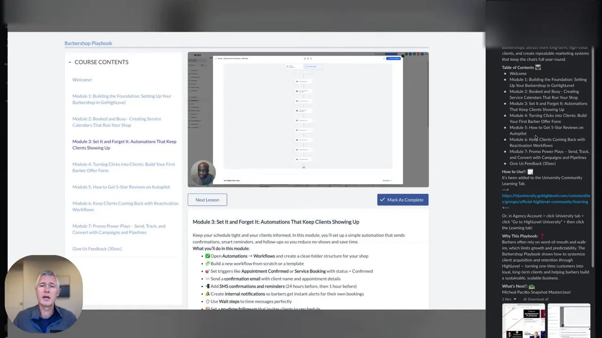Viewport: 602px width, 338px height.
Task: Click the 'Build a new workflow from scratch' bullet
Action: tap(254, 264)
